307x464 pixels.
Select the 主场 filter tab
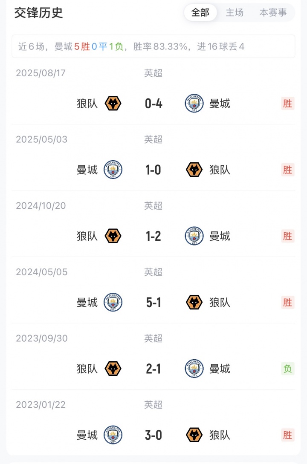[235, 13]
